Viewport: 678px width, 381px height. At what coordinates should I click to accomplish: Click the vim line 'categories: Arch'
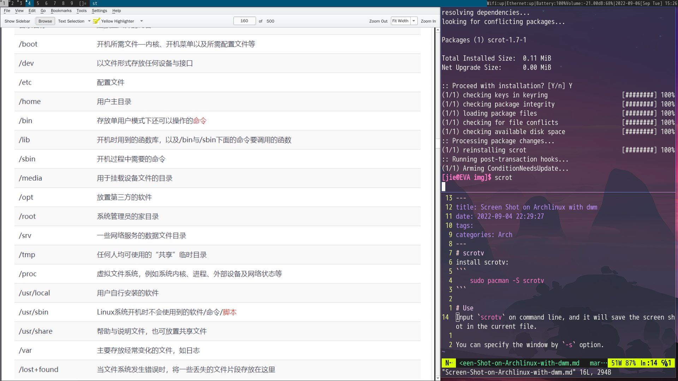pyautogui.click(x=484, y=235)
